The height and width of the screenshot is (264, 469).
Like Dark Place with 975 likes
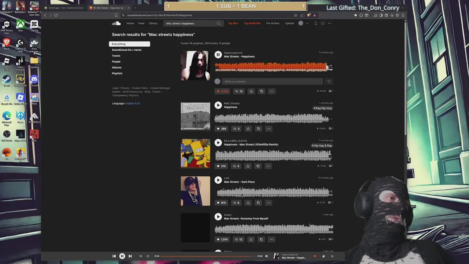(x=221, y=203)
